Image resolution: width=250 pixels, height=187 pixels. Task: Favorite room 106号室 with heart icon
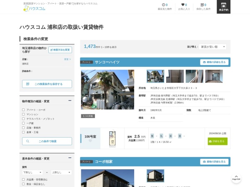coord(90,141)
